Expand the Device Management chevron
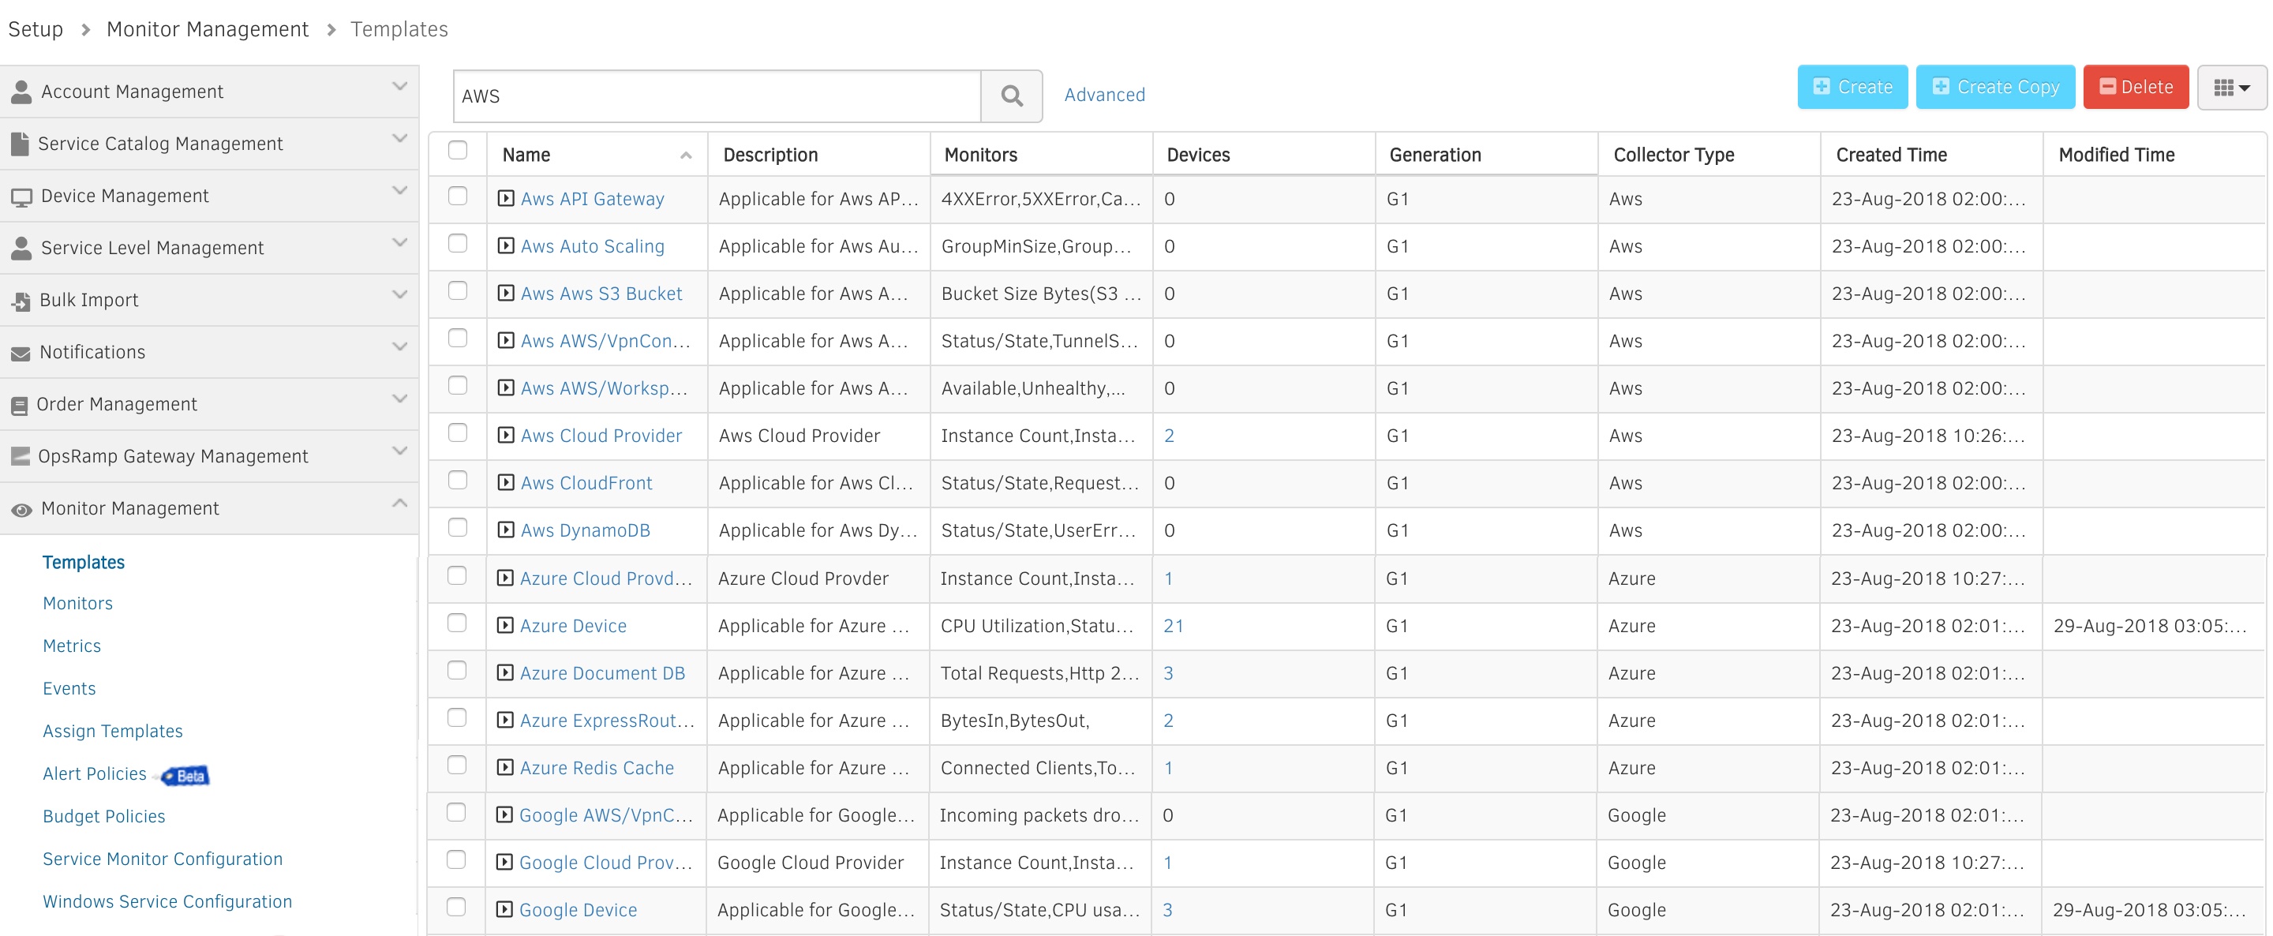 pos(399,190)
